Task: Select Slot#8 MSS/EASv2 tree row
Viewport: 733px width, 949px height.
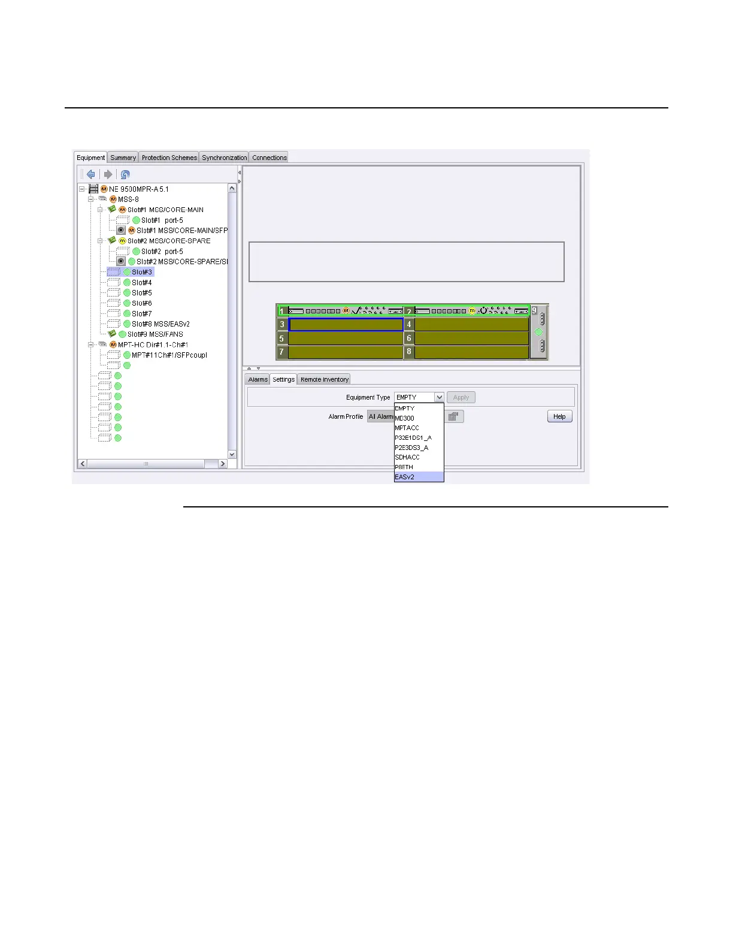Action: [x=149, y=324]
